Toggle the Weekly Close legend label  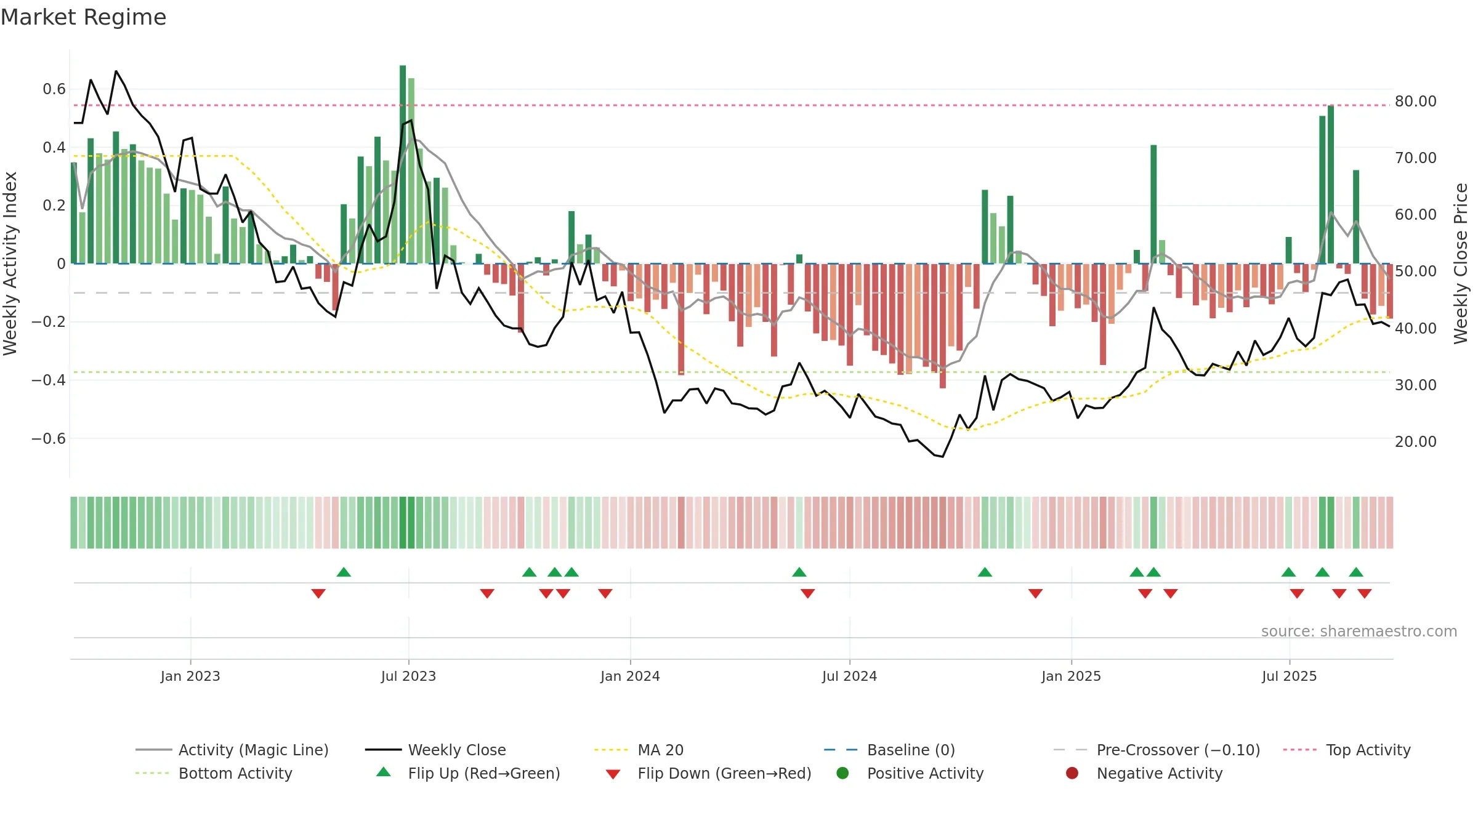457,750
